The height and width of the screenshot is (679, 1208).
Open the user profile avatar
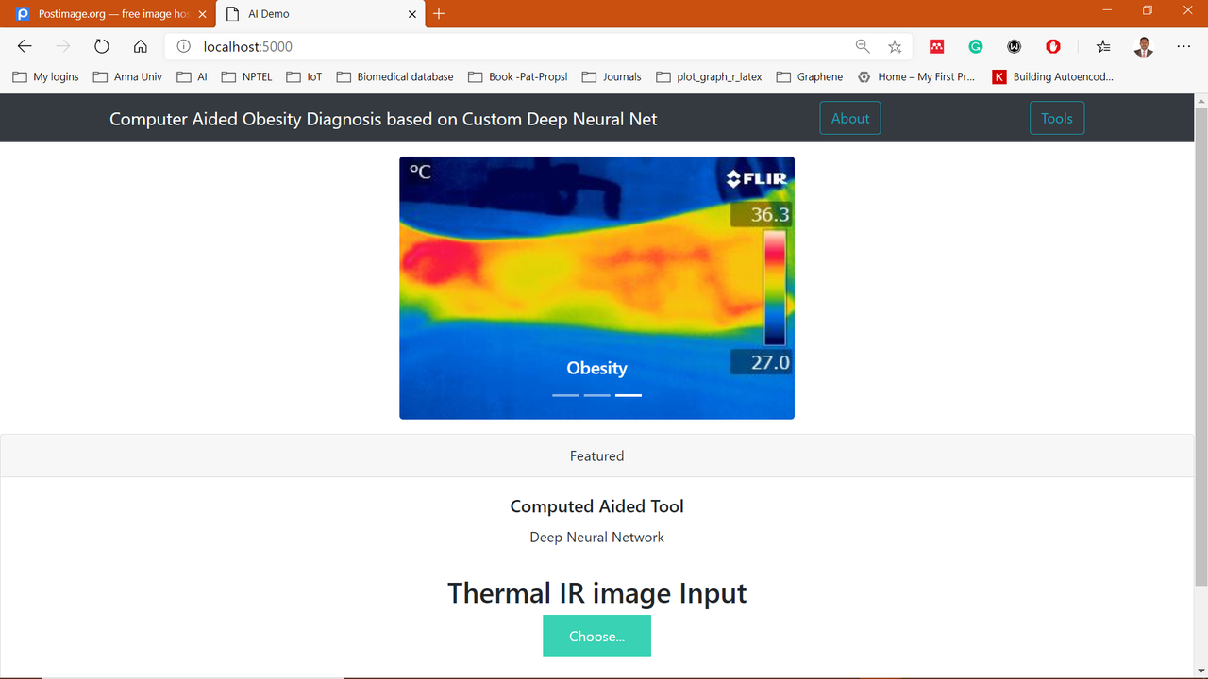1144,46
